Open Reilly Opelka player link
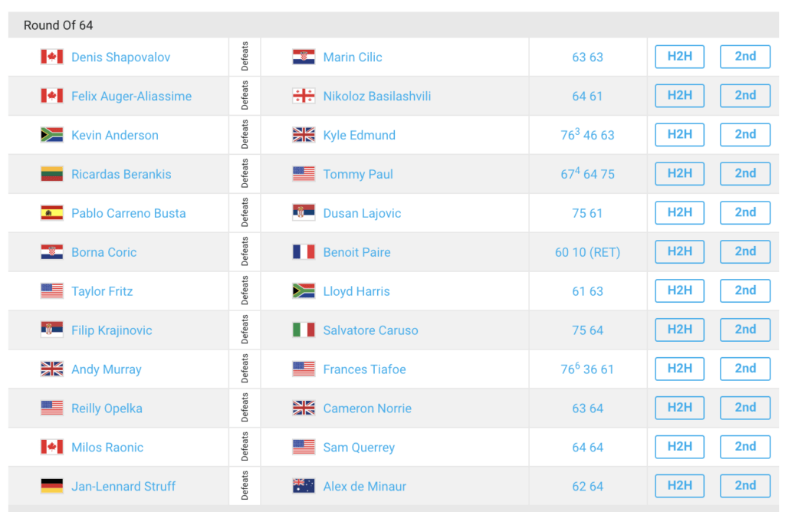This screenshot has height=512, width=785. click(107, 409)
